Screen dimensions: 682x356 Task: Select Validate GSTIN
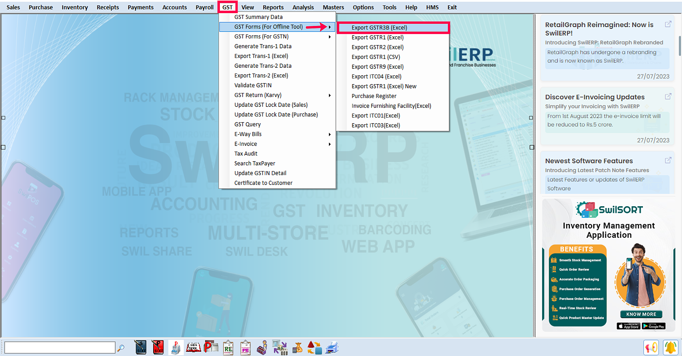[x=277, y=86]
